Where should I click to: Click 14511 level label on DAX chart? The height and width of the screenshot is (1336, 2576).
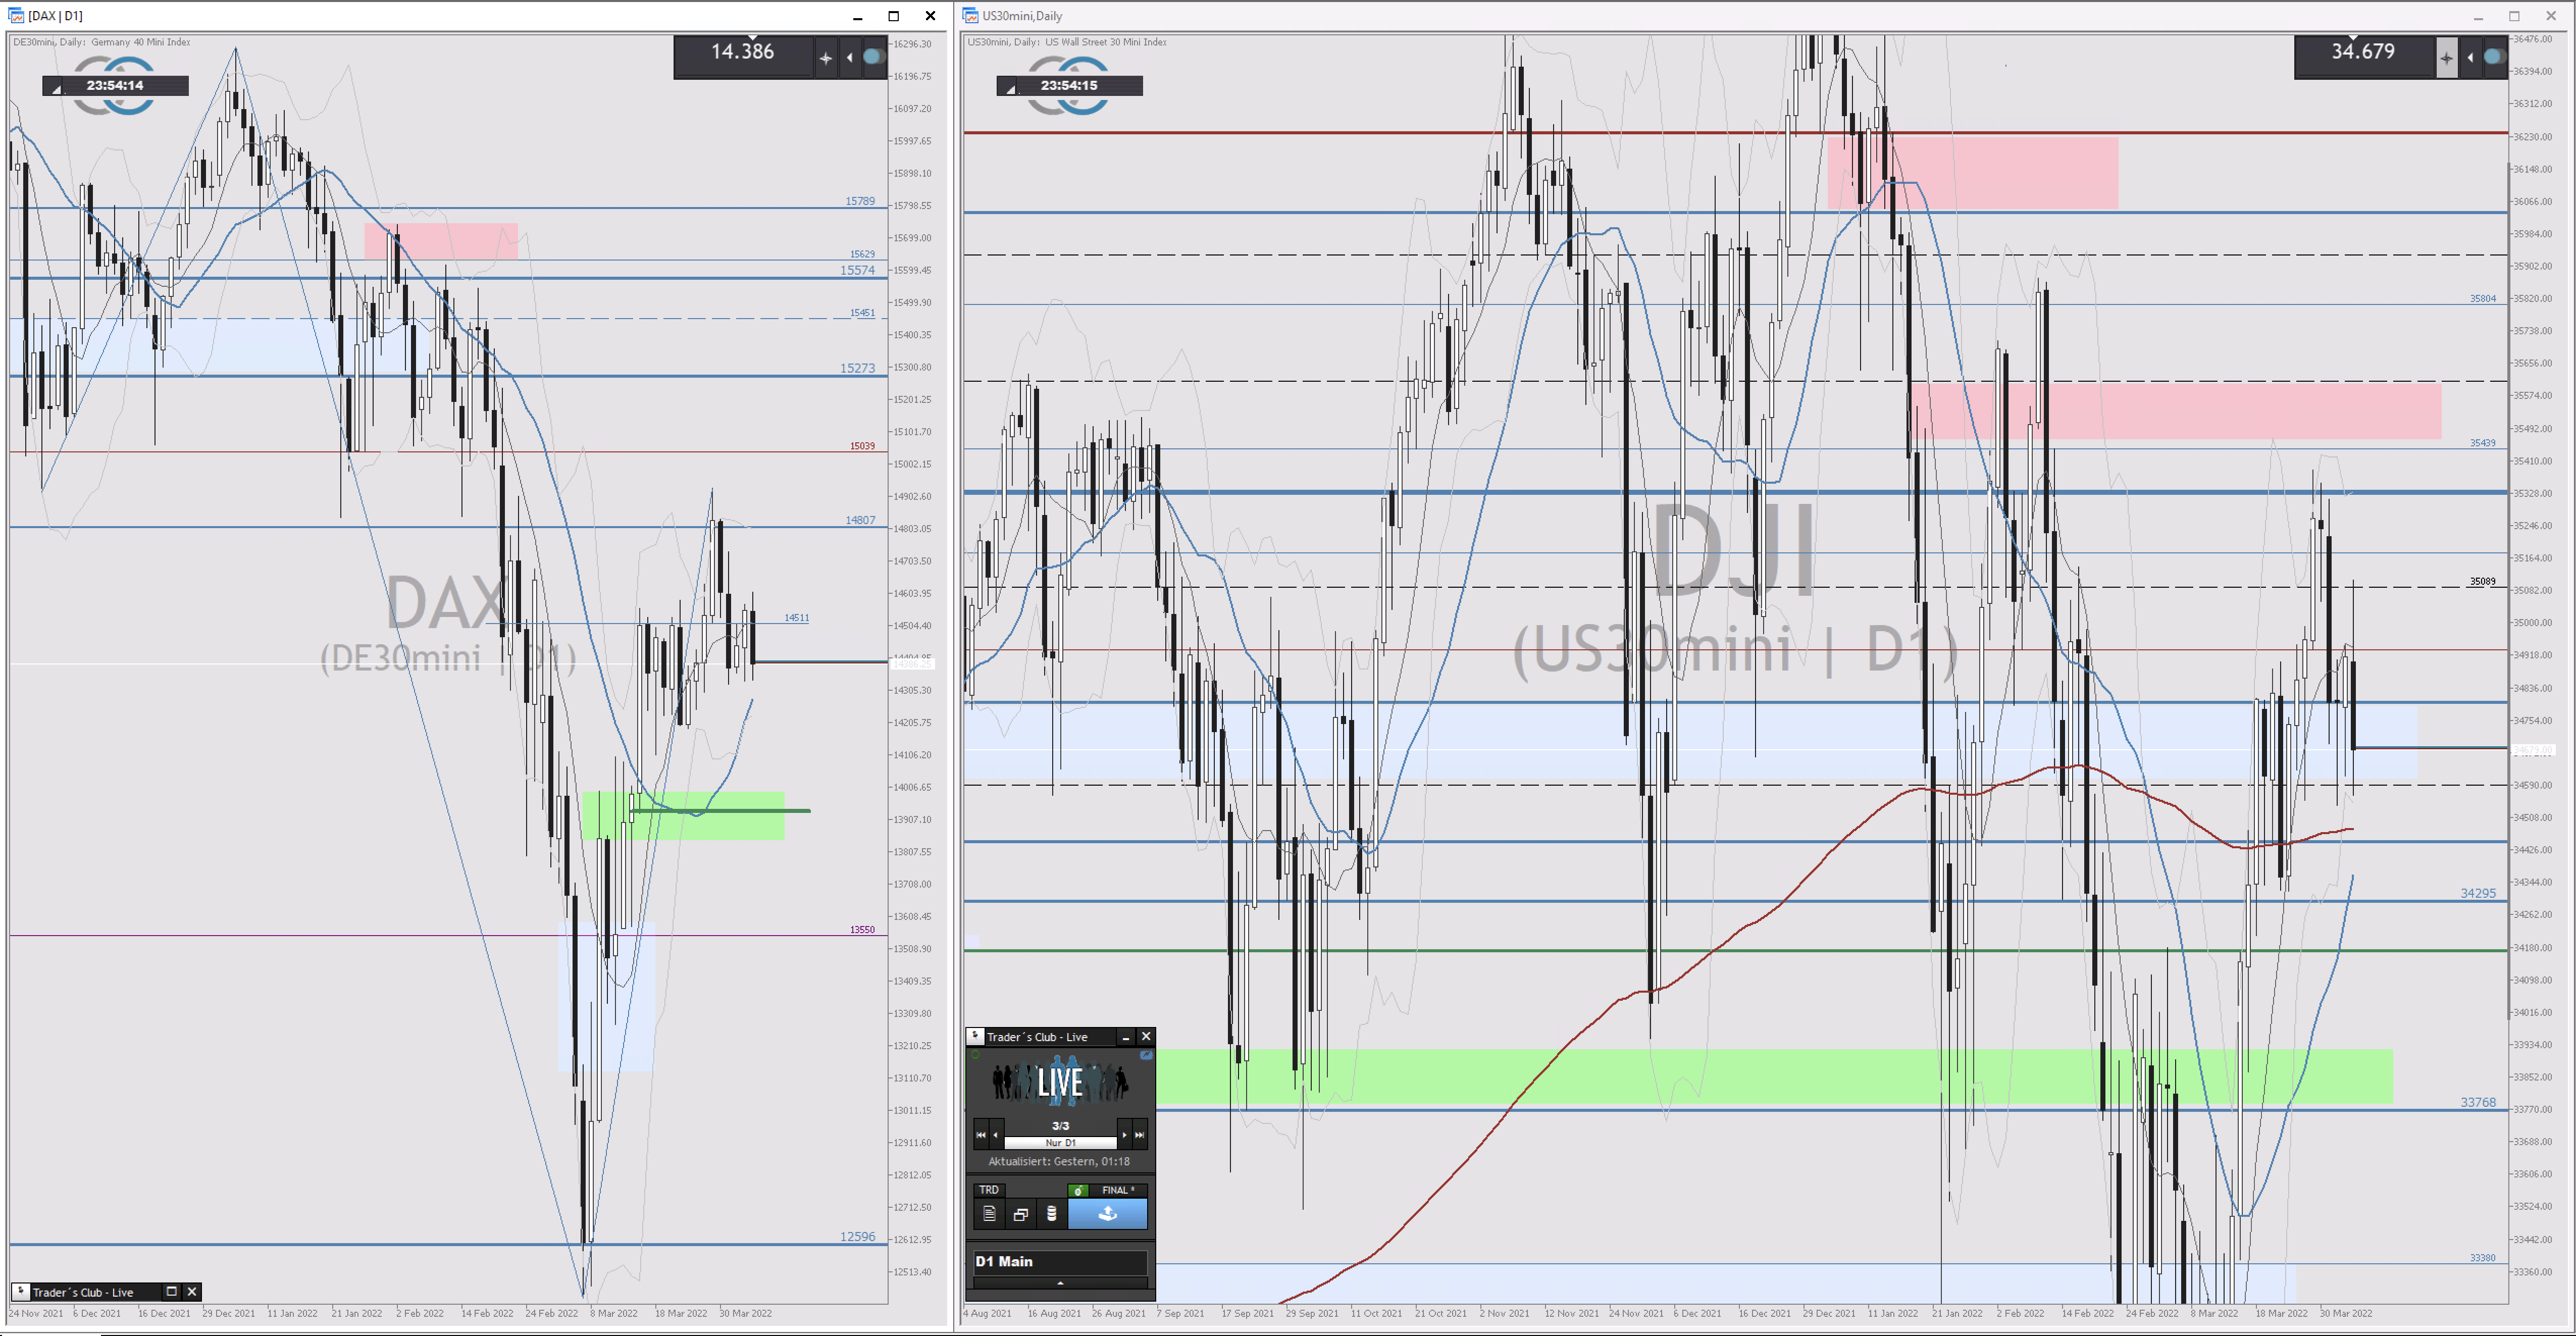tap(796, 618)
